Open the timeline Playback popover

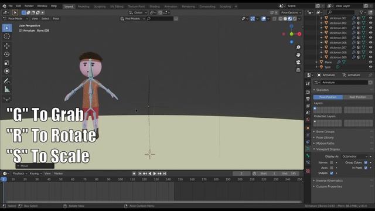[20, 173]
